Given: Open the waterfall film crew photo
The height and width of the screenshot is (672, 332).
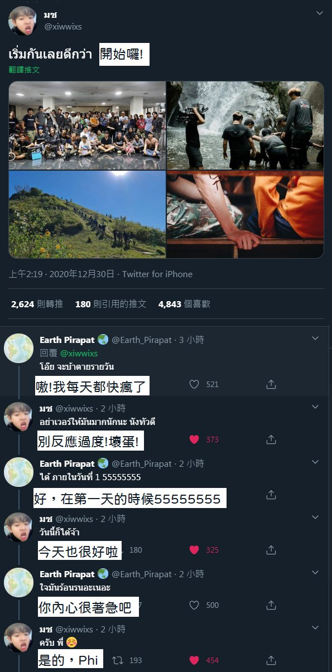Looking at the screenshot, I should [246, 125].
